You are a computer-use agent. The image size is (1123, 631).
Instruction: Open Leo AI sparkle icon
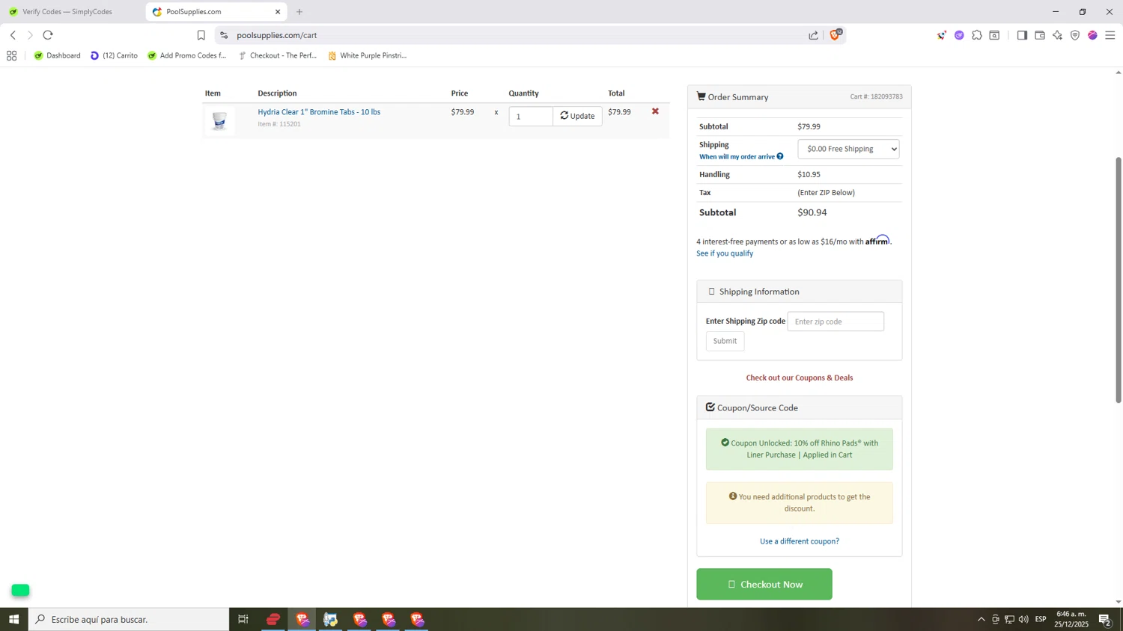(1057, 35)
